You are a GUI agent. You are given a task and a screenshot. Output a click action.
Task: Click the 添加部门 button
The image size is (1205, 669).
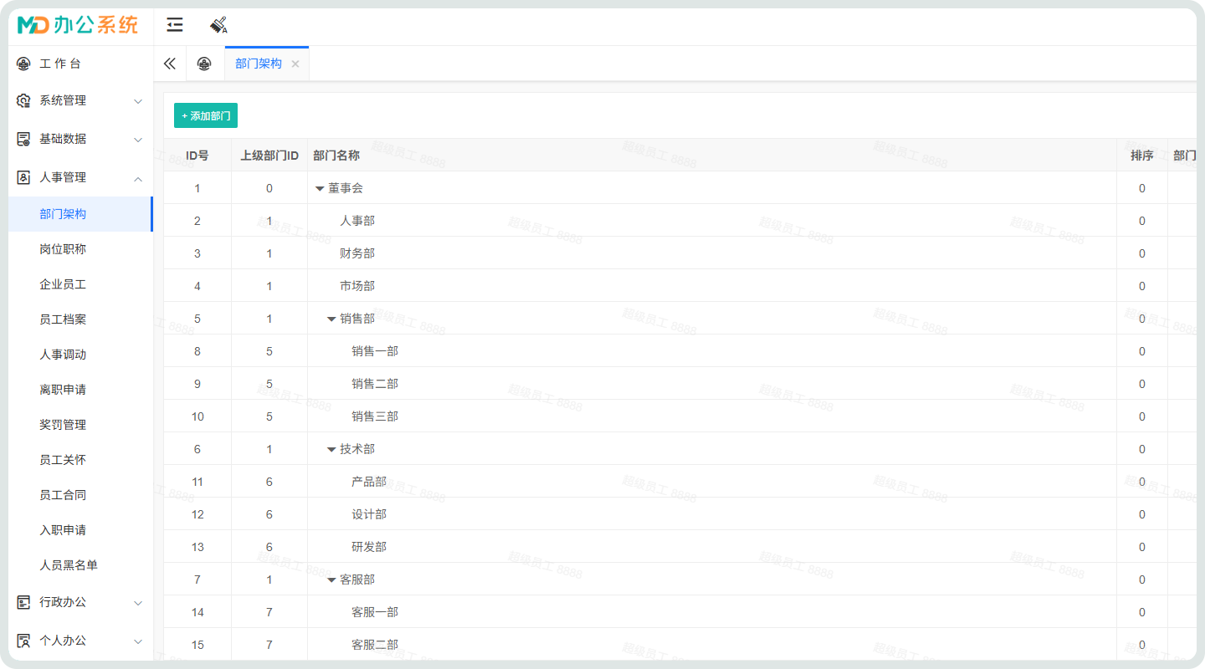(x=206, y=115)
